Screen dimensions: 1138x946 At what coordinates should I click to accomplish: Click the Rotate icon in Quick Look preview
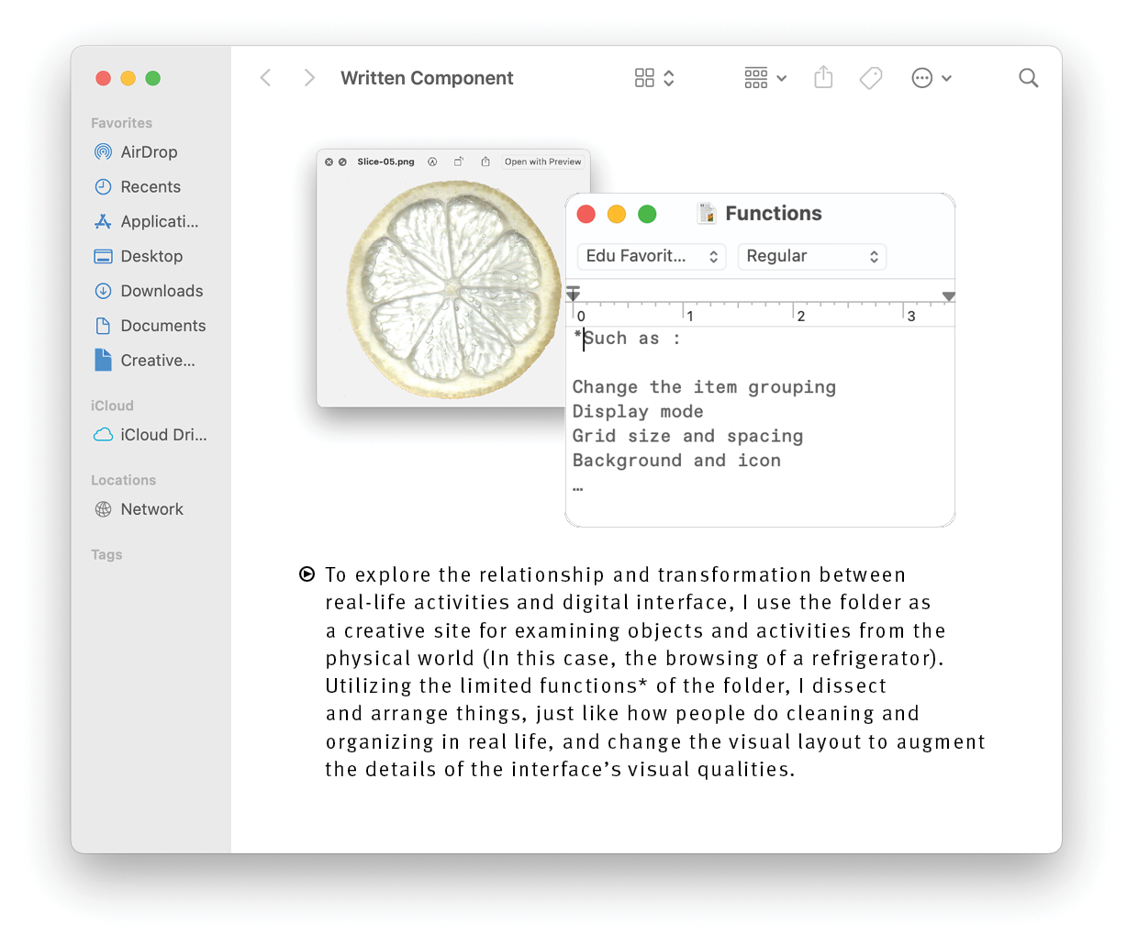pos(459,161)
